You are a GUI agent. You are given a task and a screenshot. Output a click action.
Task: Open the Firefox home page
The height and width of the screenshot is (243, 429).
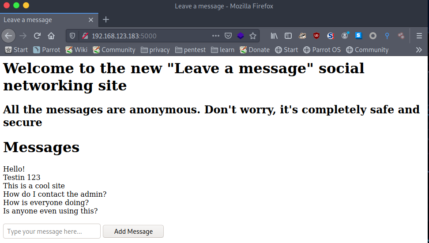51,36
